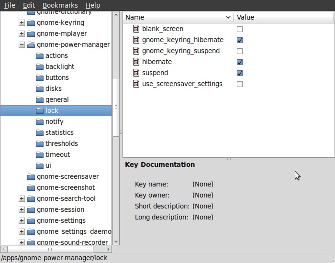Open the Bookmarks menu
Image resolution: width=335 pixels, height=263 pixels.
tap(60, 5)
